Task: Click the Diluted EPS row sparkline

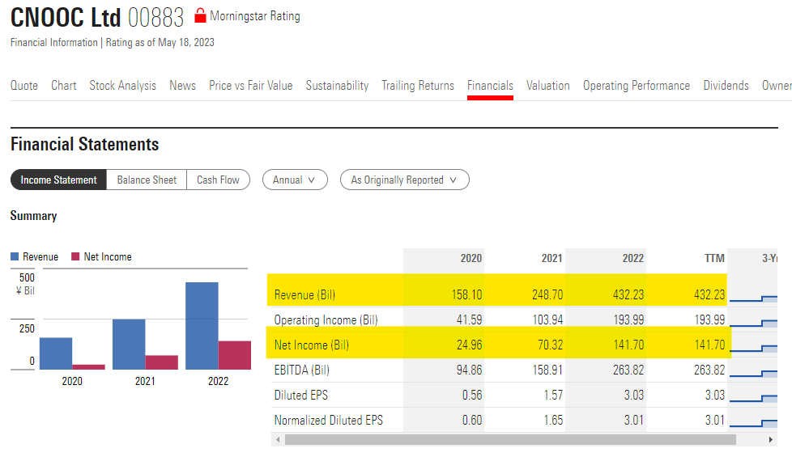Action: tap(753, 399)
